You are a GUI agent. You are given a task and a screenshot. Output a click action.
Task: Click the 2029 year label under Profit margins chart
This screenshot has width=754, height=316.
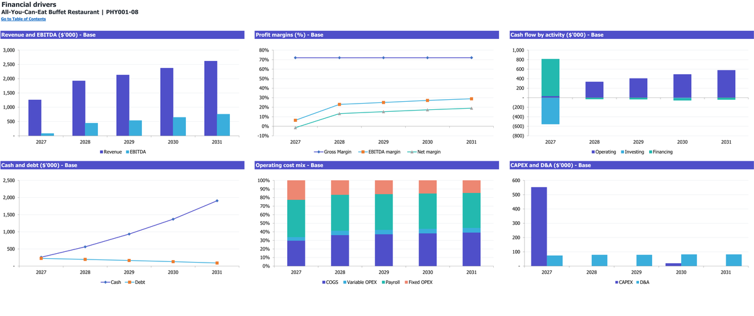(x=383, y=142)
